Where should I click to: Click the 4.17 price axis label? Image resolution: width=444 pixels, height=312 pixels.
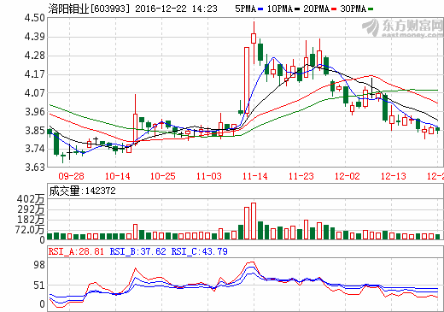35,74
